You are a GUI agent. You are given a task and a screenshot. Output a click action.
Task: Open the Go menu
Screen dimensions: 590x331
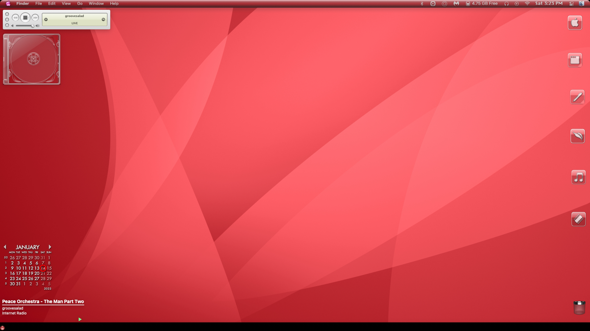[x=80, y=4]
